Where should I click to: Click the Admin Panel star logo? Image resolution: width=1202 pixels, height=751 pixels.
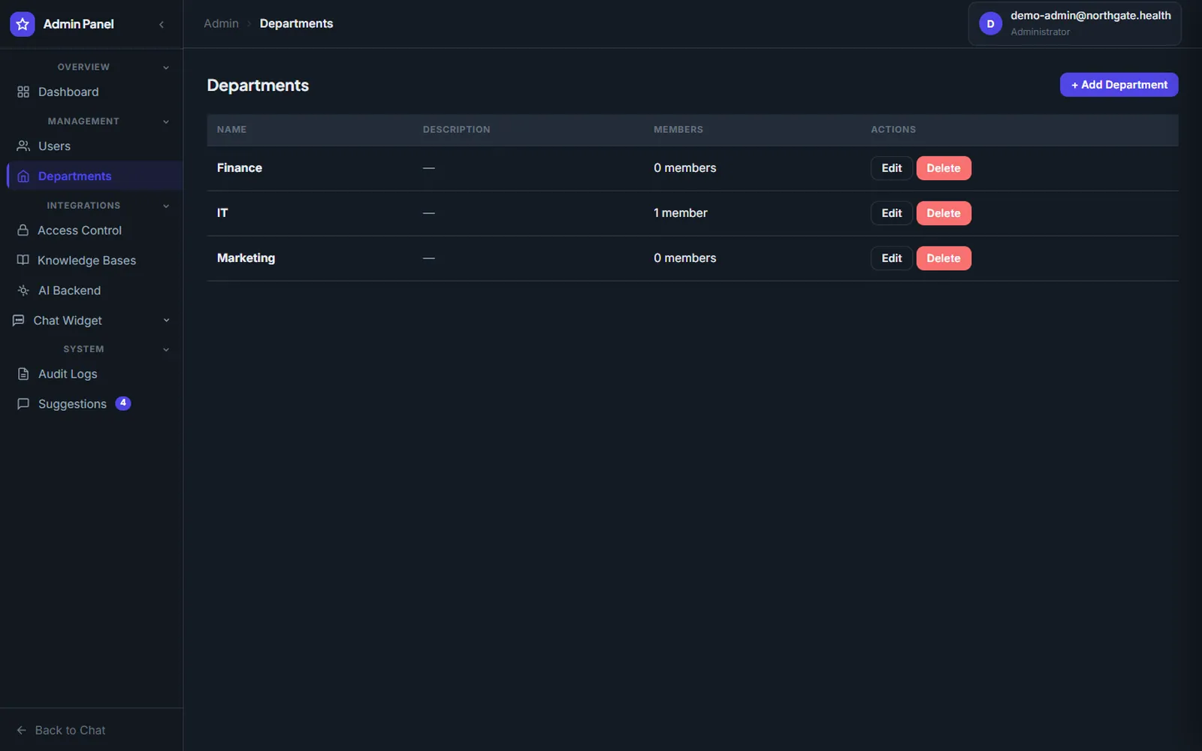[23, 24]
